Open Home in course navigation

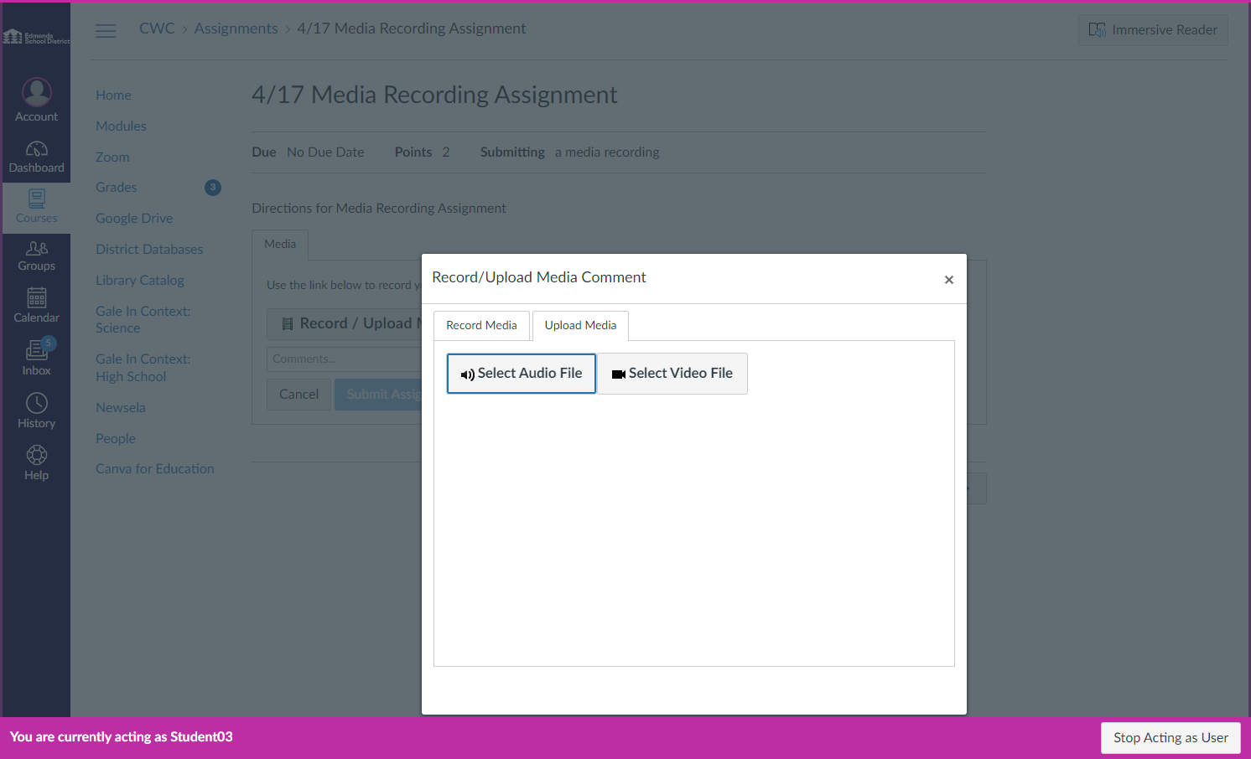(113, 96)
